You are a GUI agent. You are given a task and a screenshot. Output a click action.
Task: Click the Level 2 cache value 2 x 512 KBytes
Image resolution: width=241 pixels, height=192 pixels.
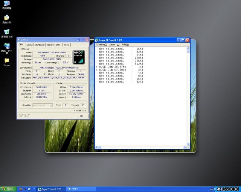click(x=76, y=94)
